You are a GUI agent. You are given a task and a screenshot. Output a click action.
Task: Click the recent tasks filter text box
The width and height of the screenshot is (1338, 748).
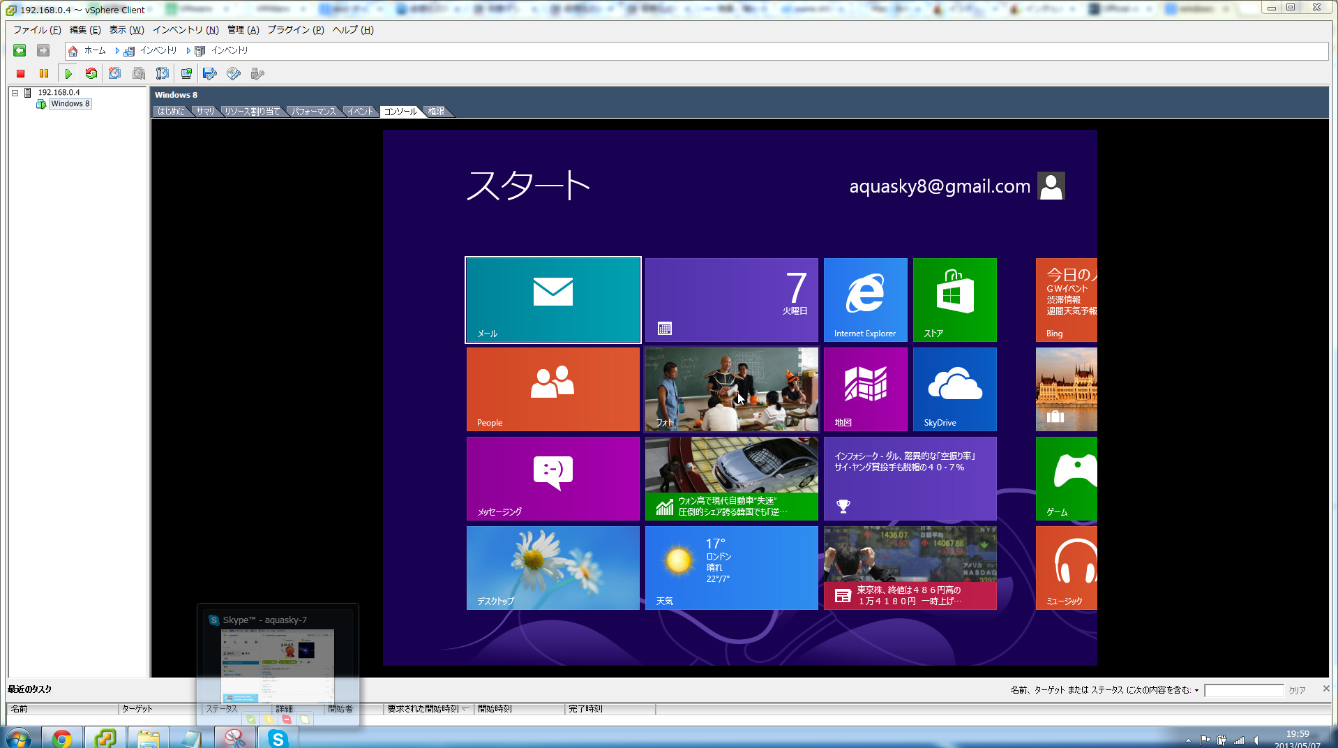1243,690
